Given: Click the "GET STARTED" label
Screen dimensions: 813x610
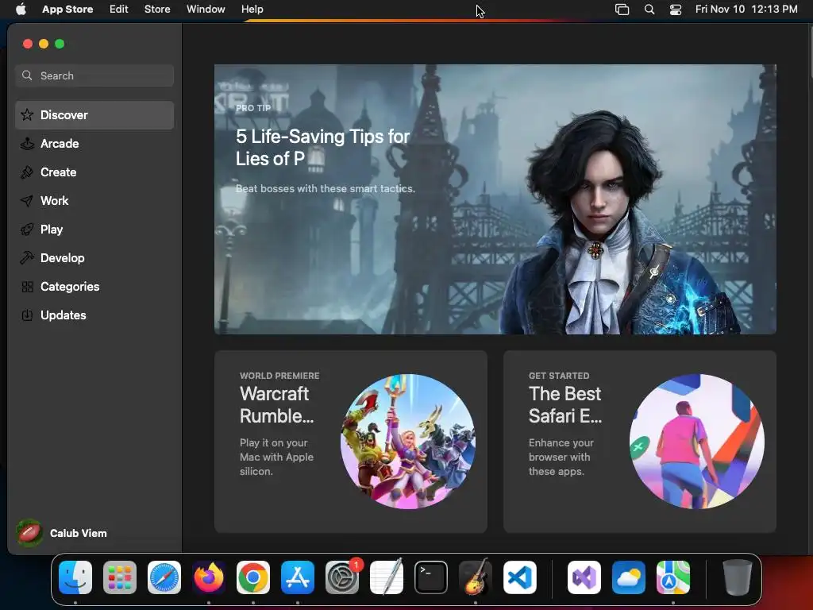Looking at the screenshot, I should (x=559, y=376).
